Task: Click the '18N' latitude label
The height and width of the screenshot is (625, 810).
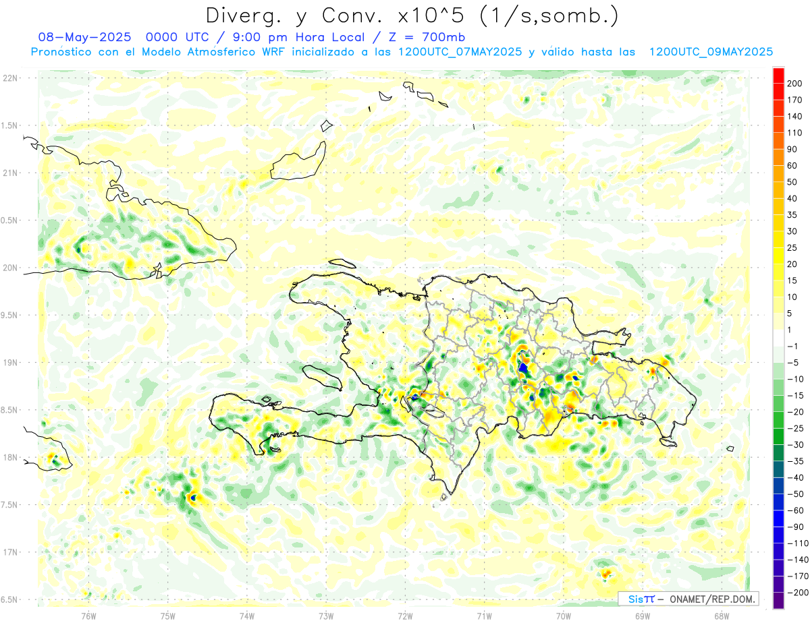Action: tap(10, 458)
